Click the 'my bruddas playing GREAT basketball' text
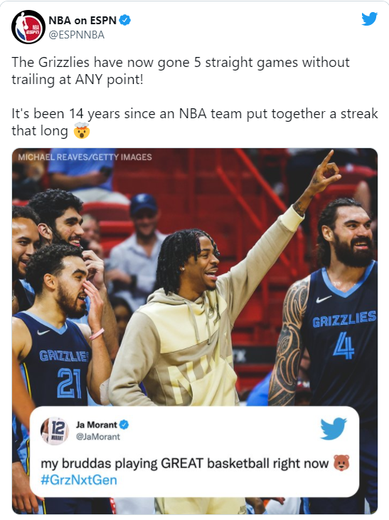Image resolution: width=389 pixels, height=520 pixels. point(184,463)
